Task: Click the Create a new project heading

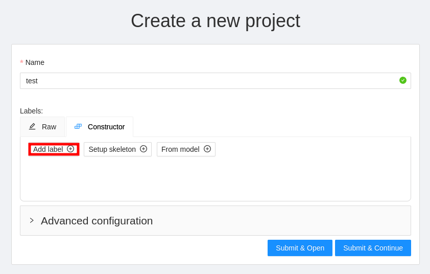Action: click(x=215, y=21)
